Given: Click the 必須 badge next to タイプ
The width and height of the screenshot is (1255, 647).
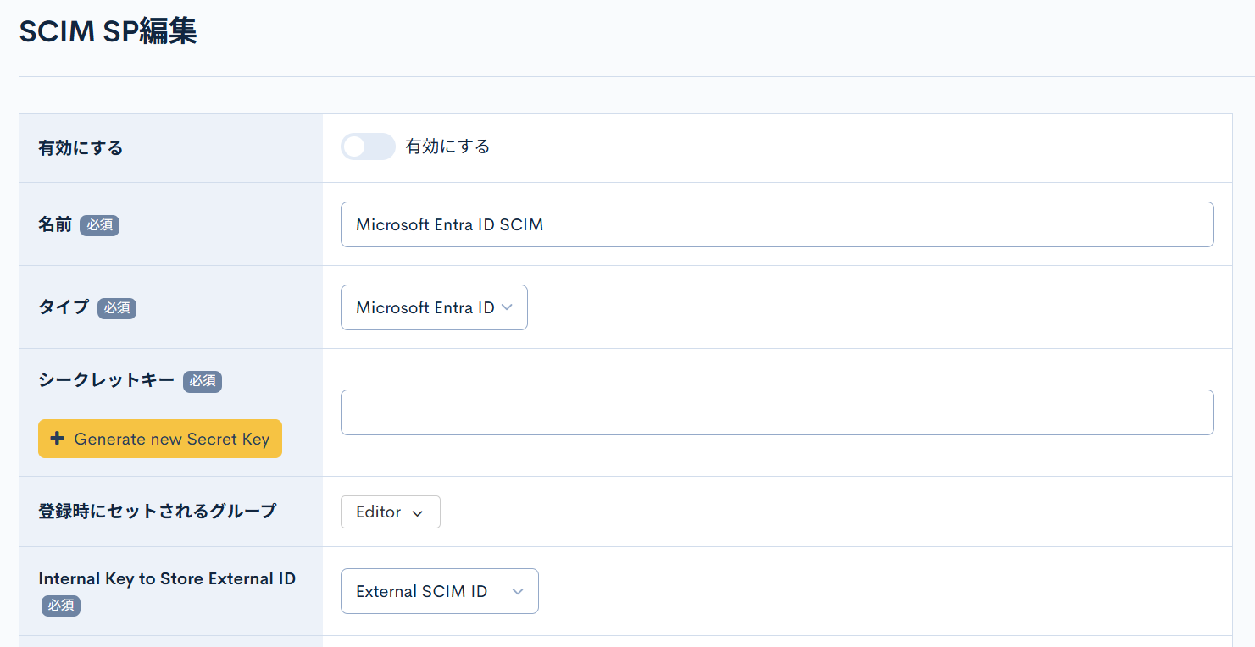Looking at the screenshot, I should click(x=117, y=308).
